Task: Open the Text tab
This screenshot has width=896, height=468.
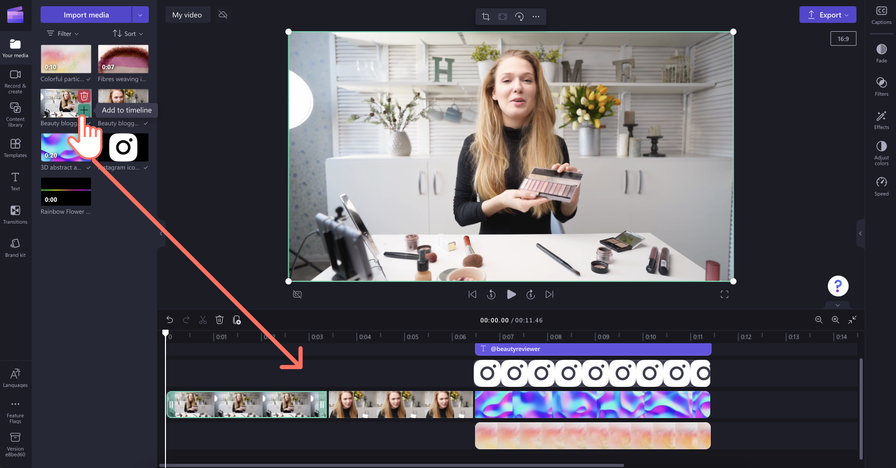Action: click(x=15, y=181)
